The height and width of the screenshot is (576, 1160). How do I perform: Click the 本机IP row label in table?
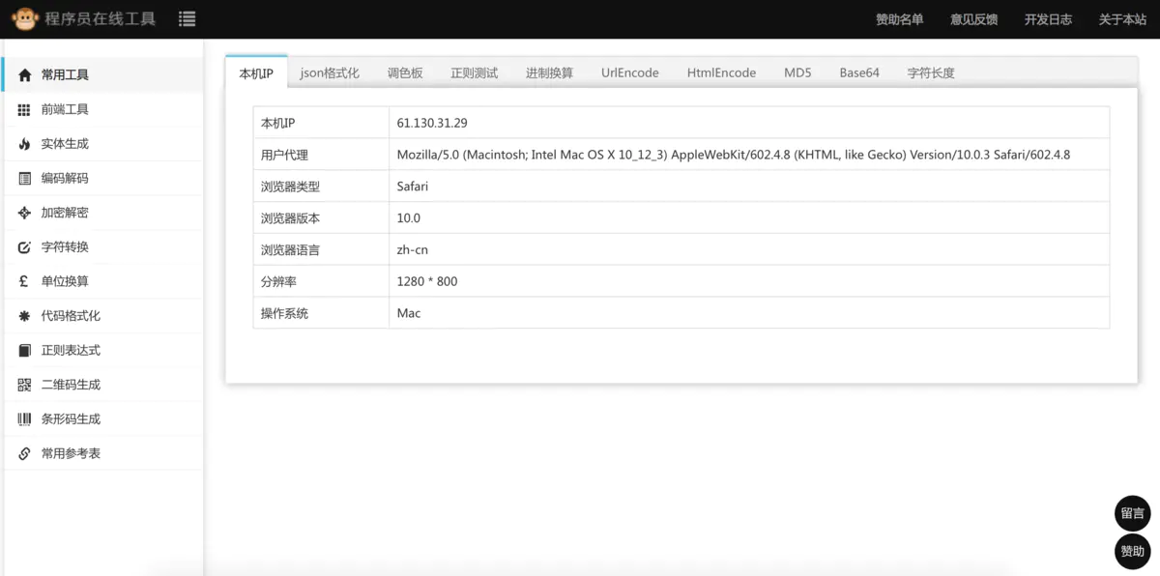point(278,123)
